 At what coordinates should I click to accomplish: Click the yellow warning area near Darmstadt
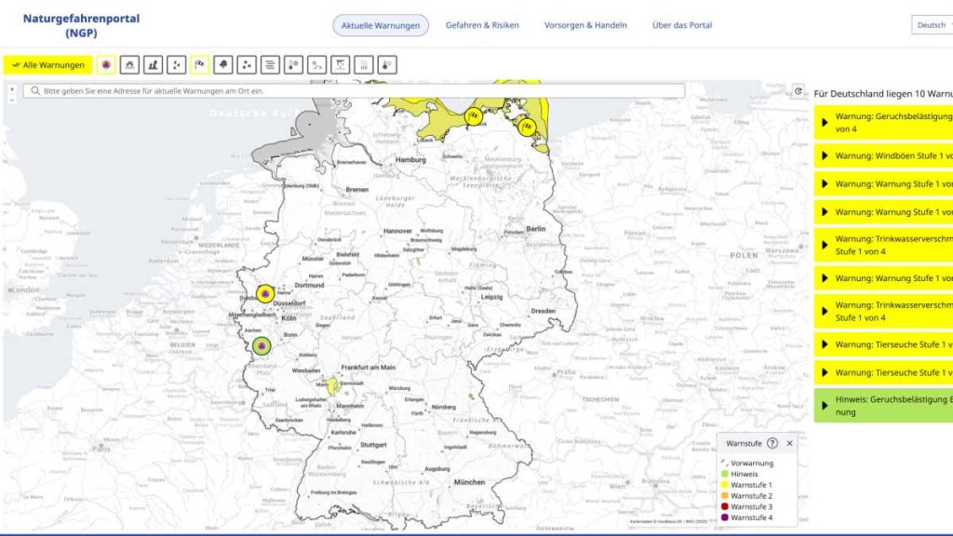[332, 386]
